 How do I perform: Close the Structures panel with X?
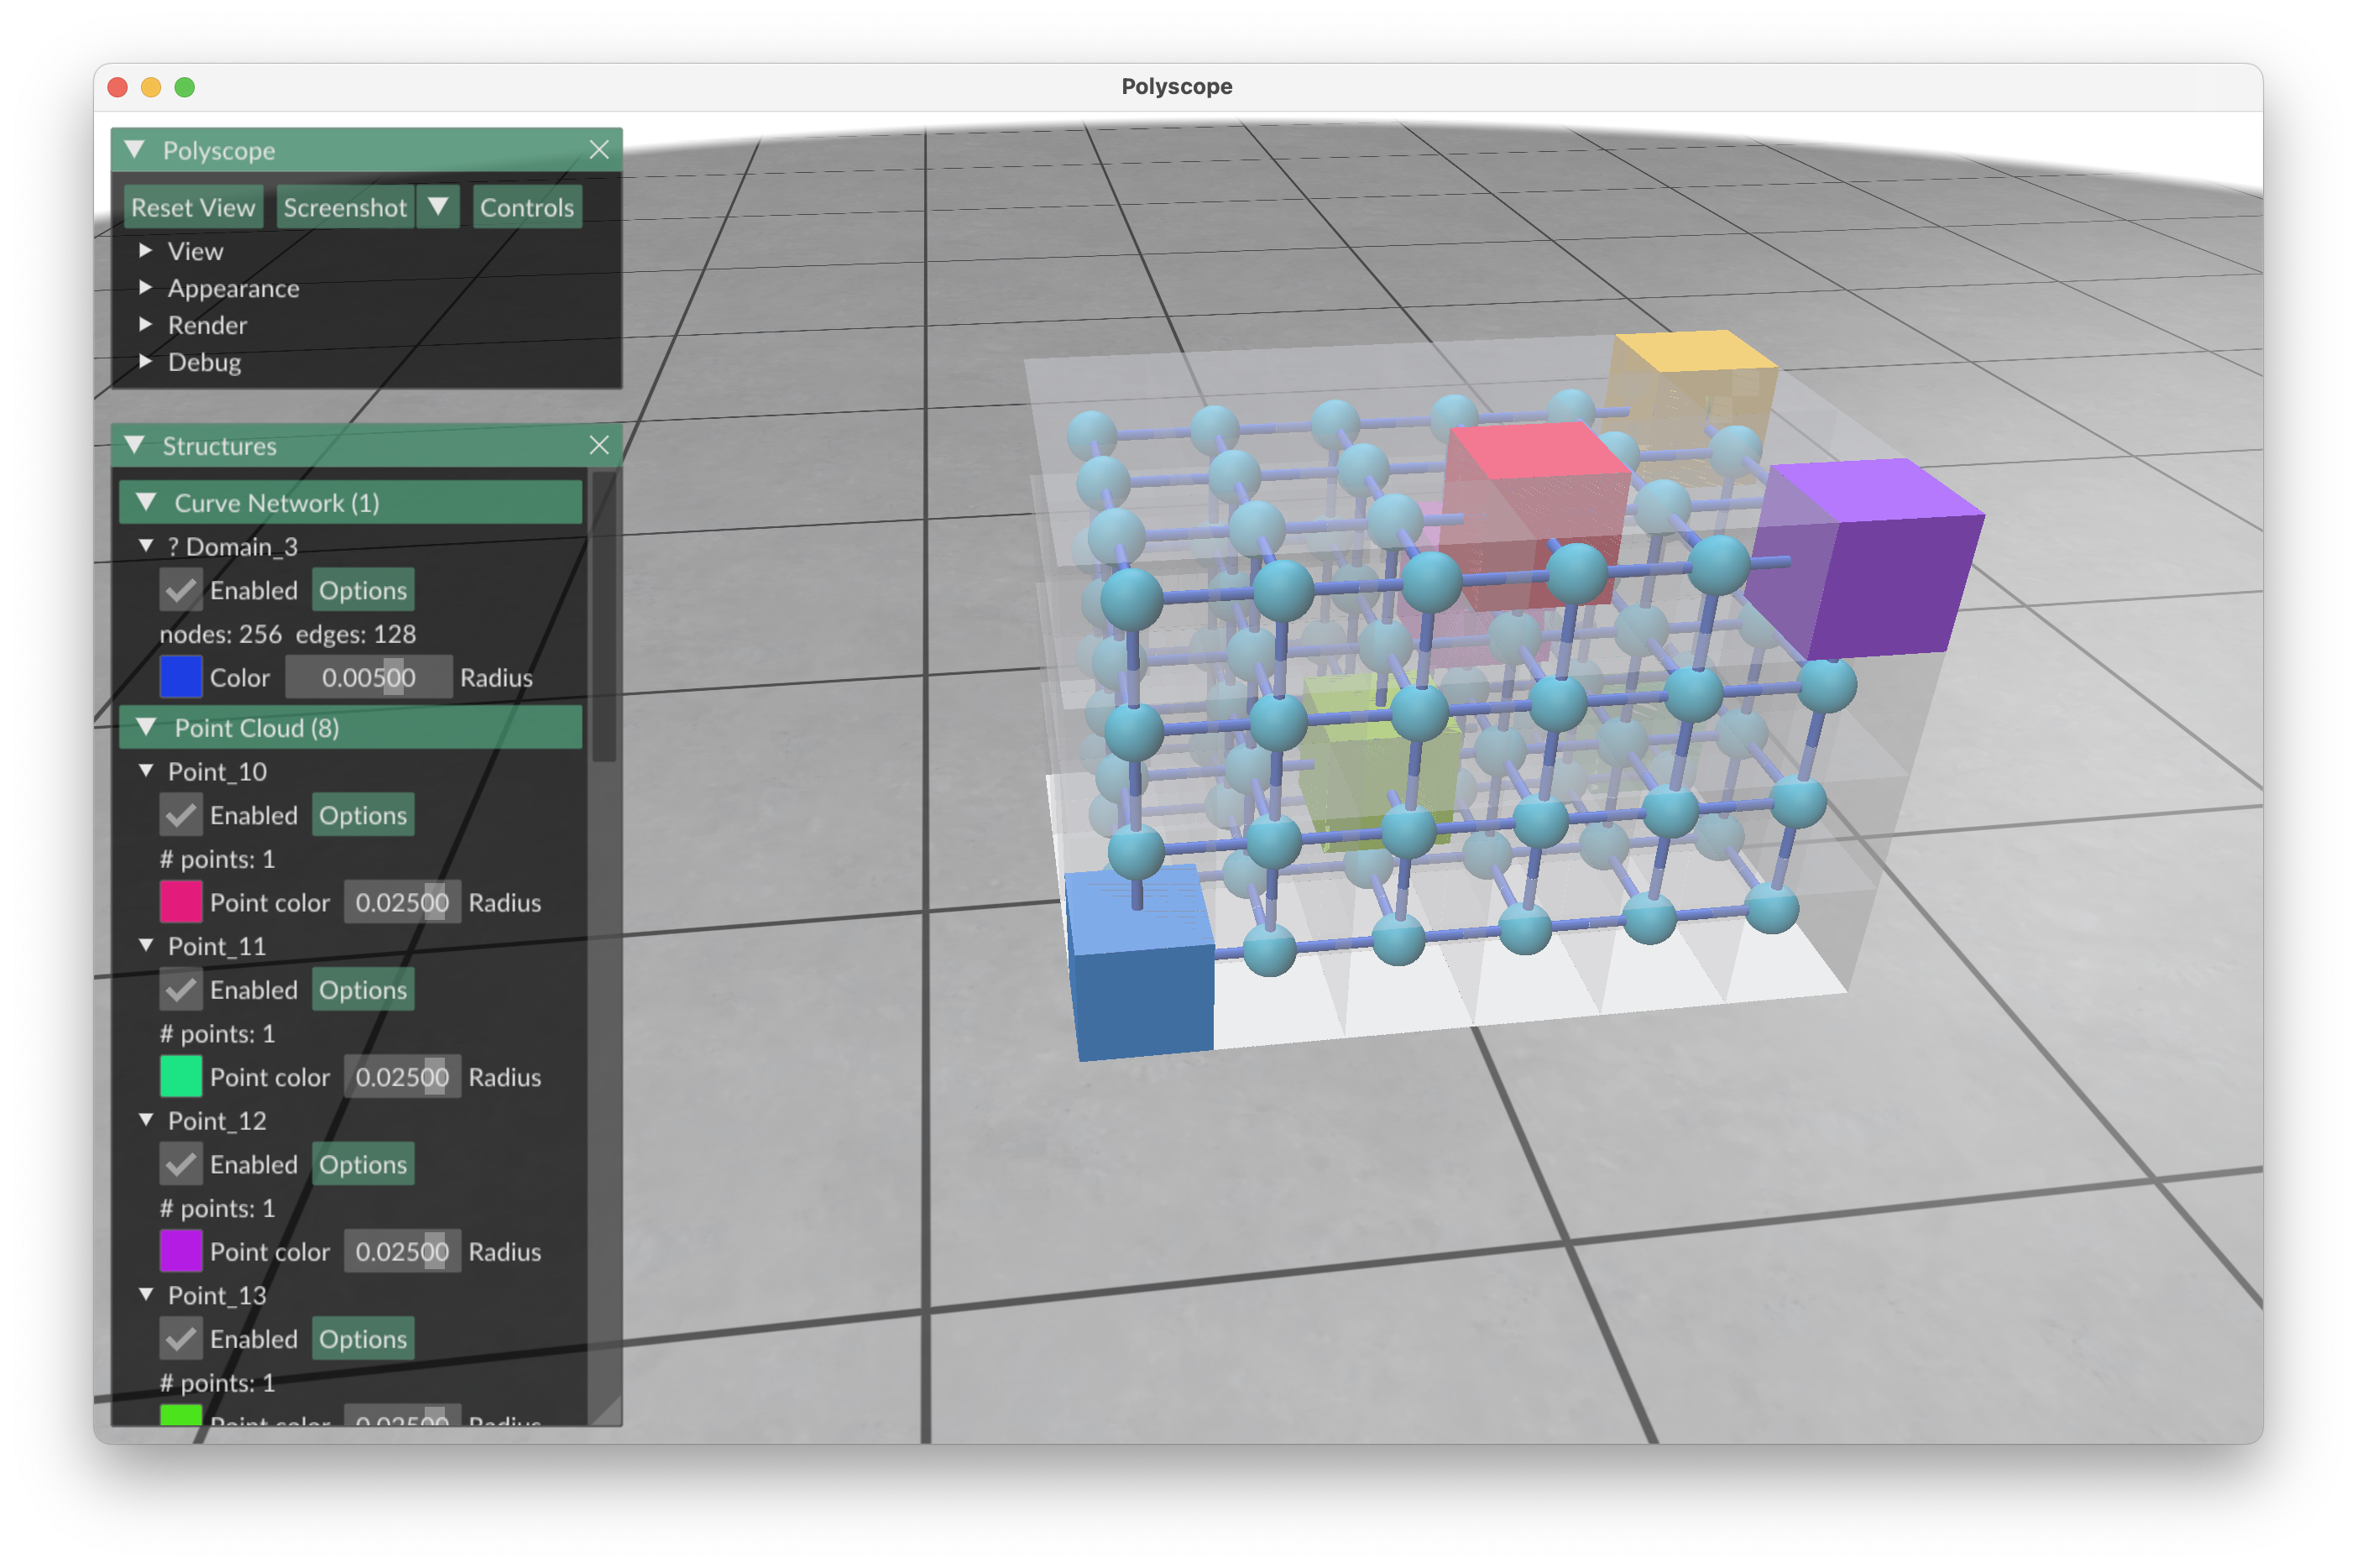click(x=599, y=445)
